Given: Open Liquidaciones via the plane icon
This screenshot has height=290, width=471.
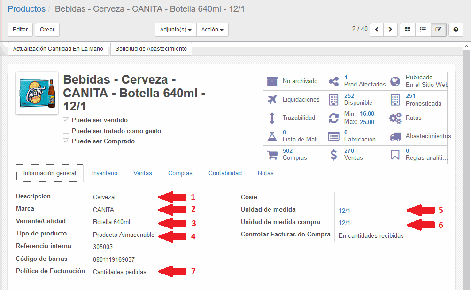Looking at the screenshot, I should (x=272, y=100).
